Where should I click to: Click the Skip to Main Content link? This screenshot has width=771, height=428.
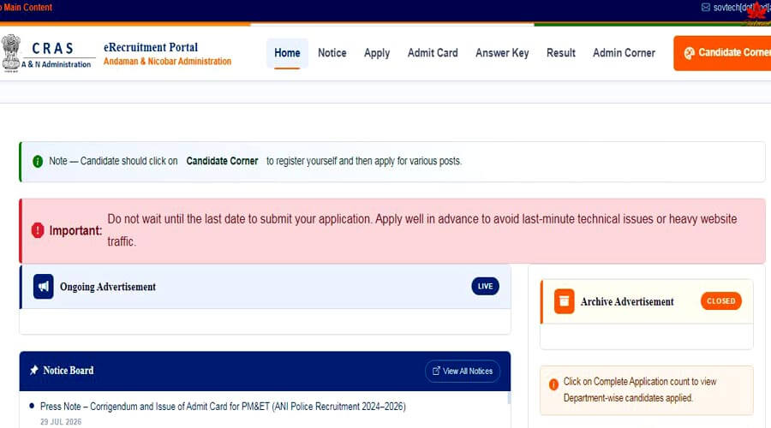tap(26, 8)
